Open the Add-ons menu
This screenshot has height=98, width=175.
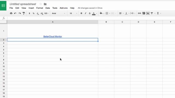click(x=64, y=8)
